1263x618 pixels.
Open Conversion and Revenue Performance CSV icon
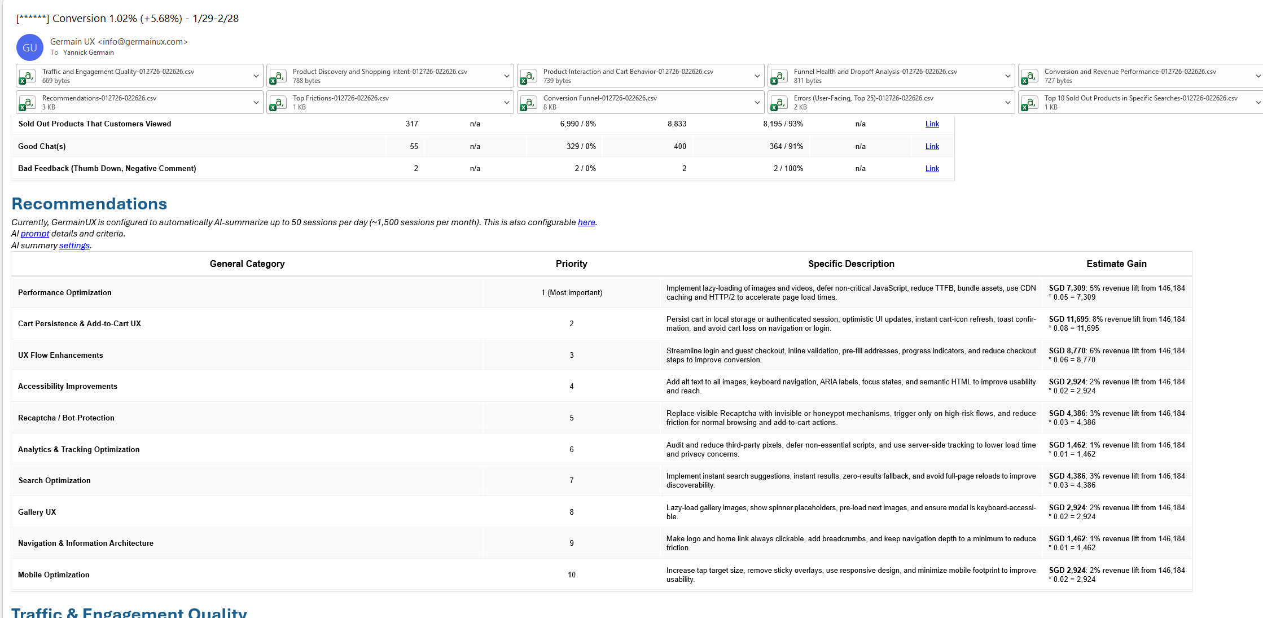pos(1029,76)
